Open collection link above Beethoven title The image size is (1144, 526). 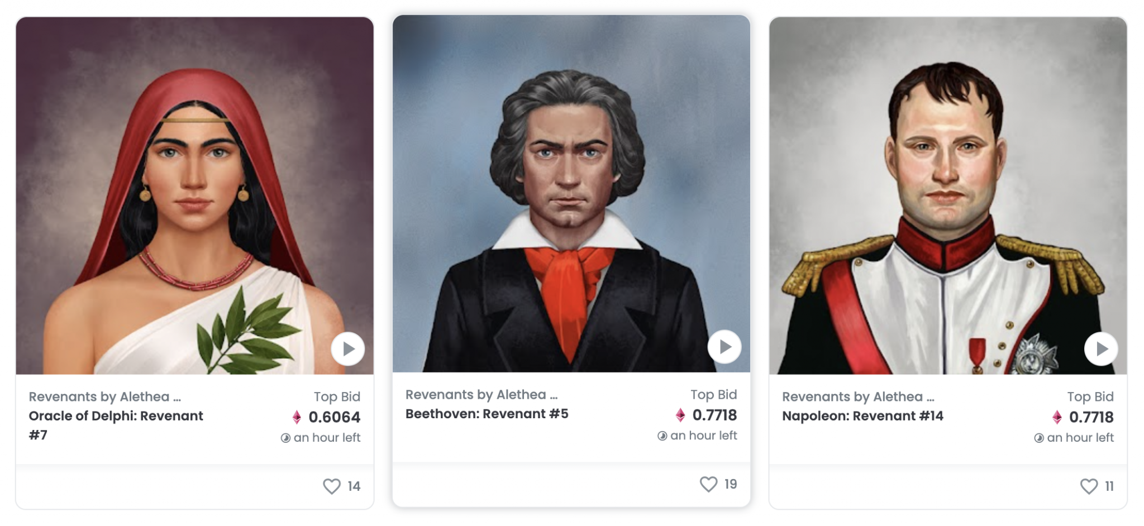481,395
